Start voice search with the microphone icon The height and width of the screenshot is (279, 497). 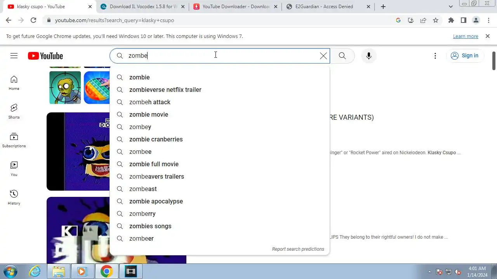369,56
